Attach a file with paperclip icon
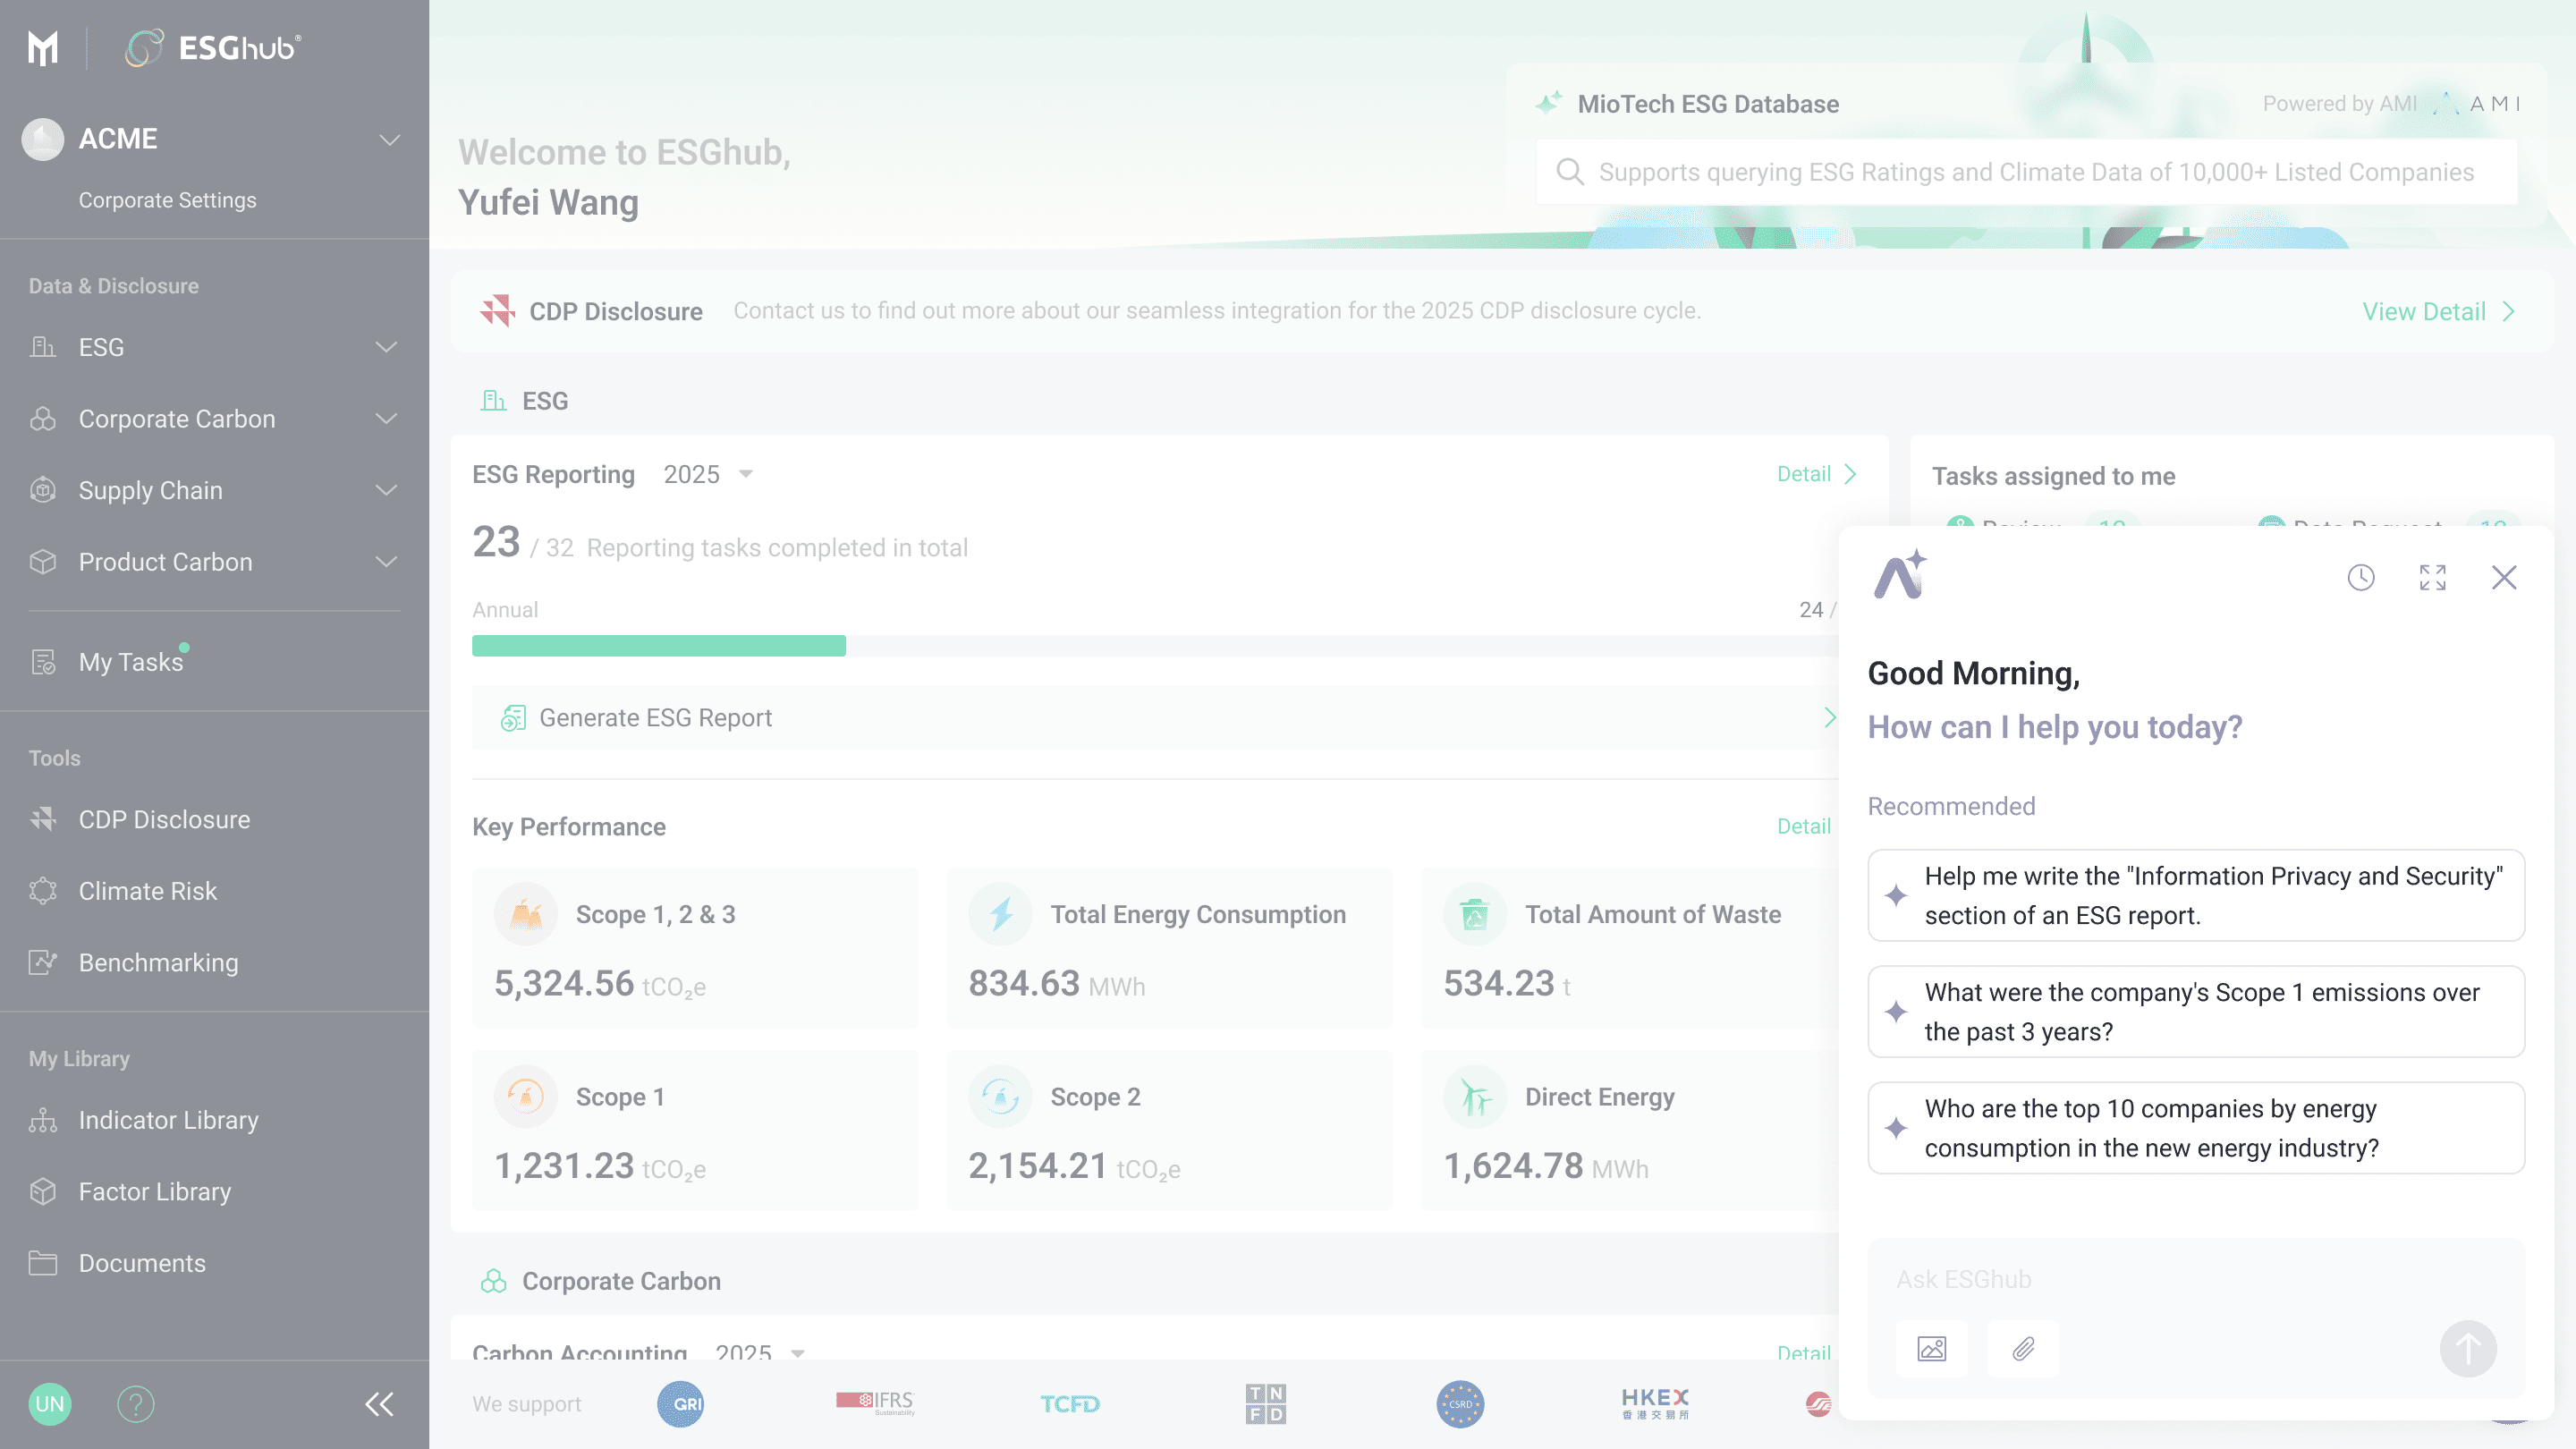Screen dimensions: 2576x1449 2023,1349
